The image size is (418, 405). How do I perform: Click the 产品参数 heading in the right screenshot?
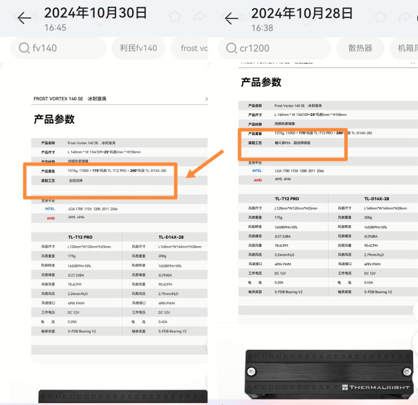[x=261, y=82]
